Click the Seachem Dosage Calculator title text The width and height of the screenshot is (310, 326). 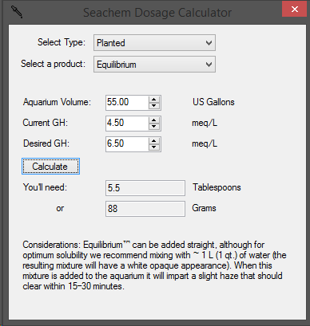coord(157,13)
